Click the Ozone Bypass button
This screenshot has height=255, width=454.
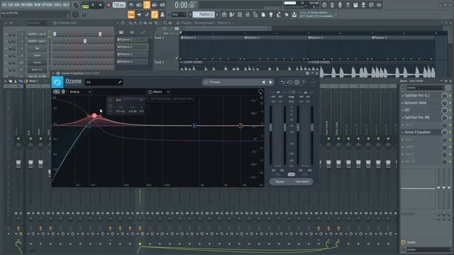[280, 181]
